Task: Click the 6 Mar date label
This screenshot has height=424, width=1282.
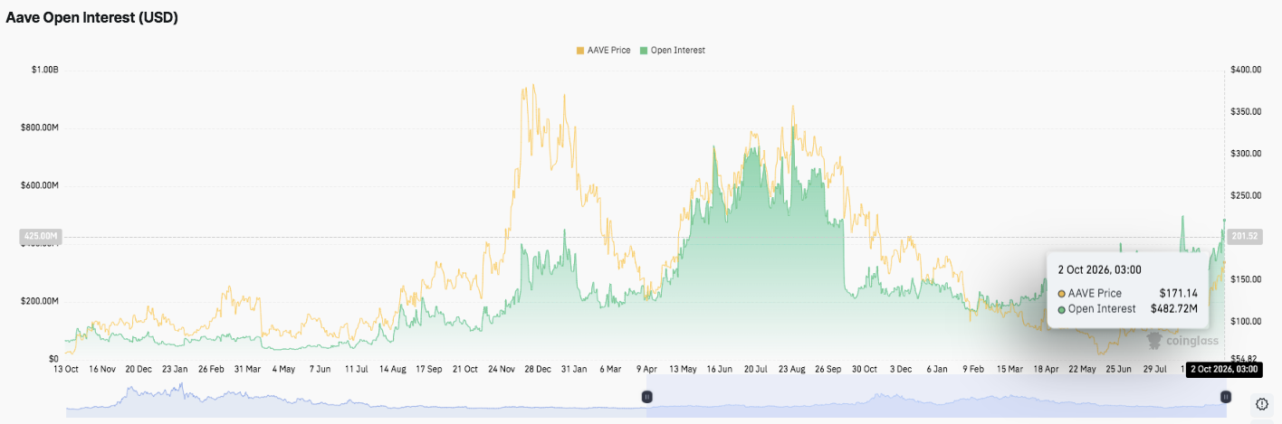Action: 610,369
